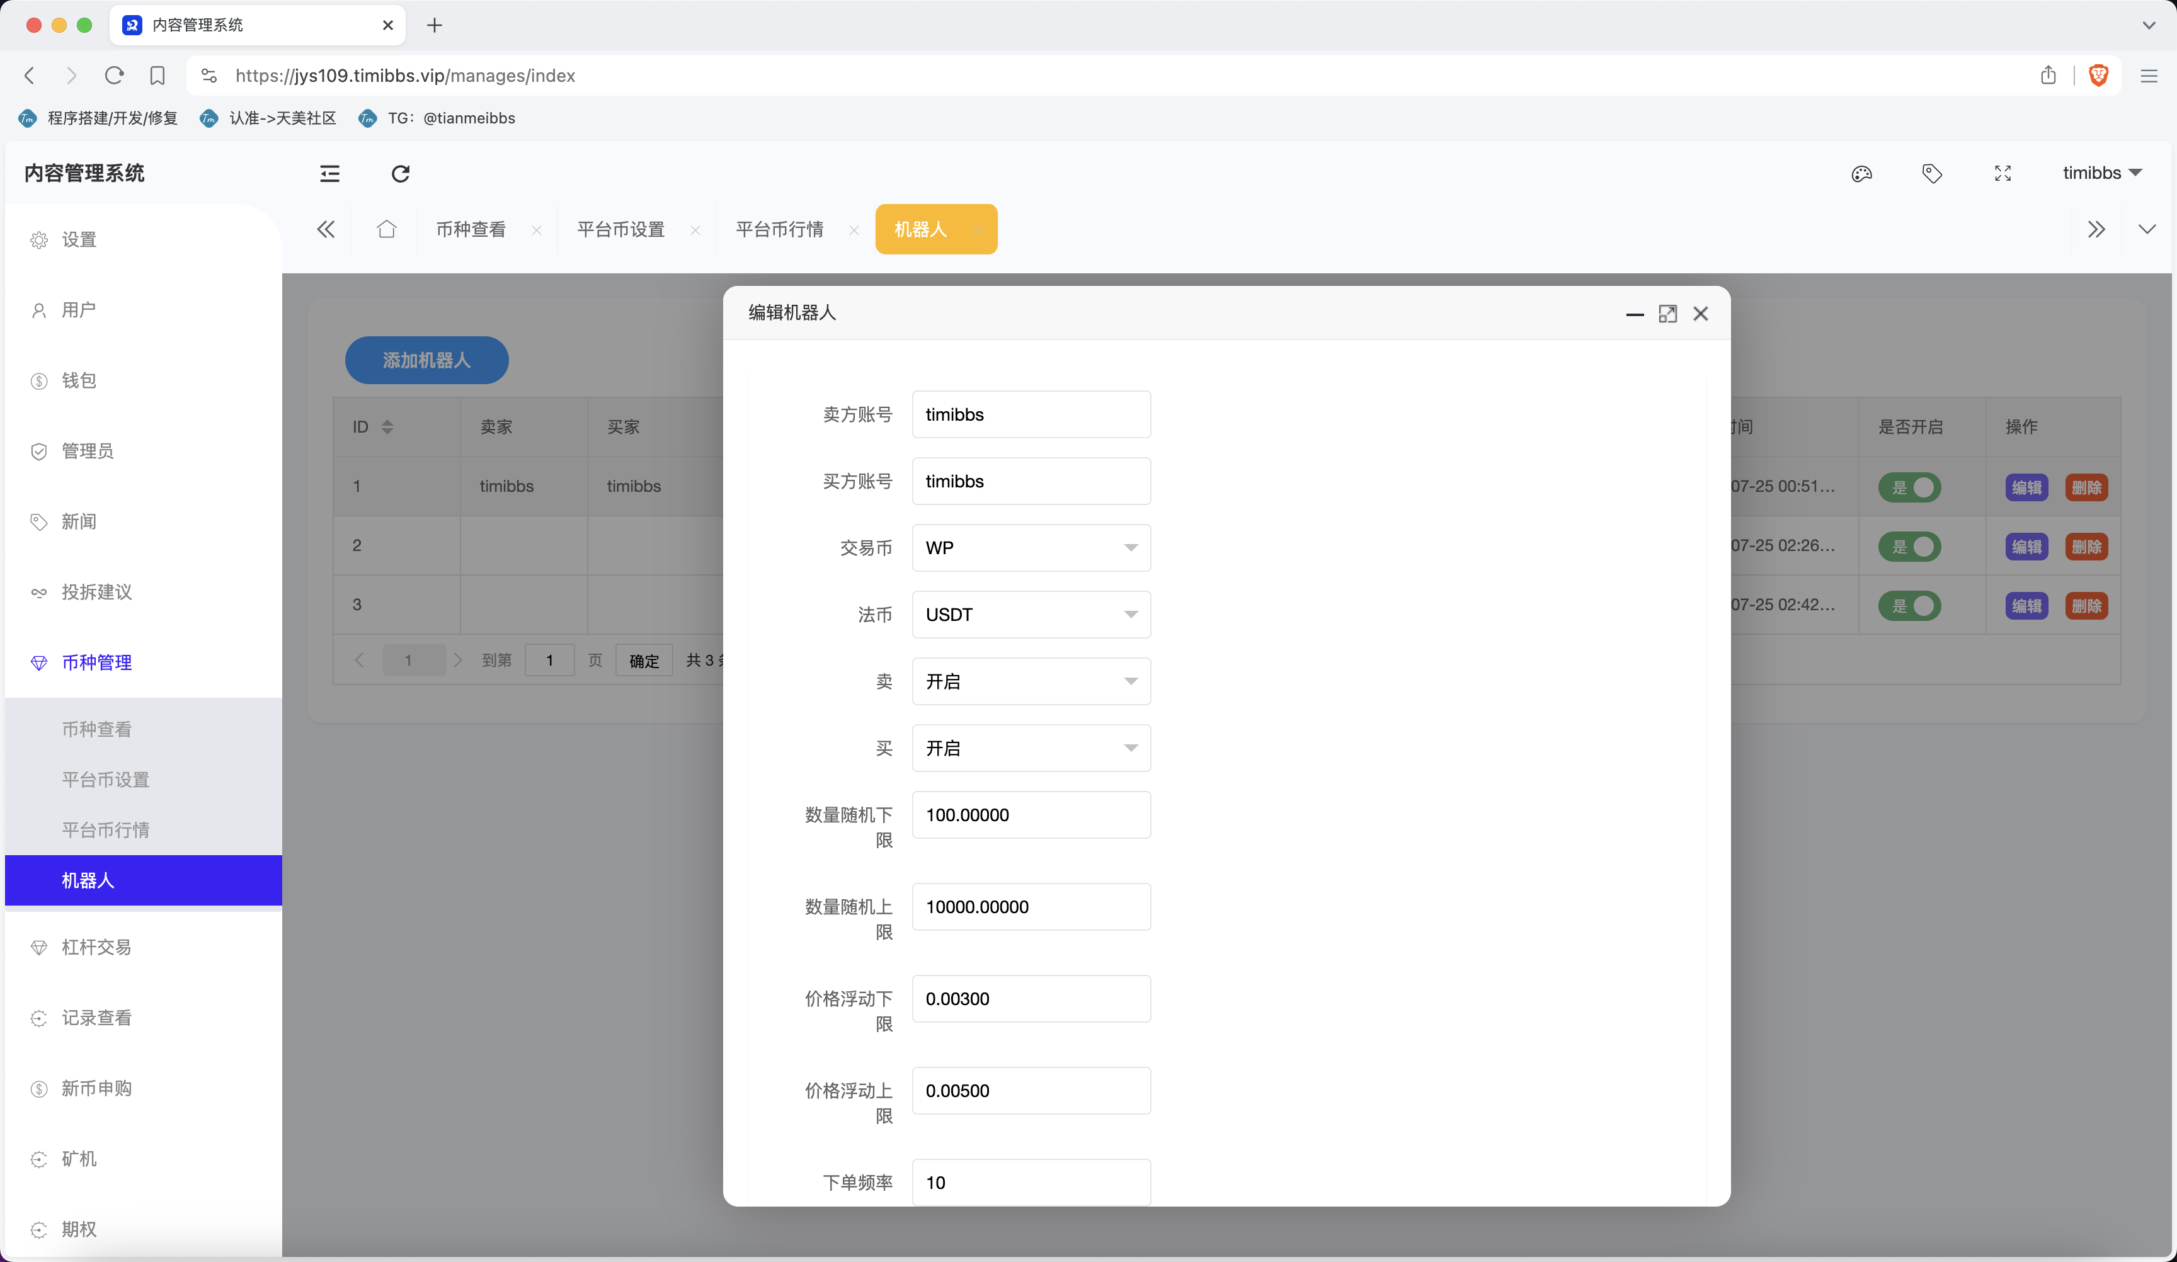Open the theme palette icon
The width and height of the screenshot is (2177, 1262).
1861,174
